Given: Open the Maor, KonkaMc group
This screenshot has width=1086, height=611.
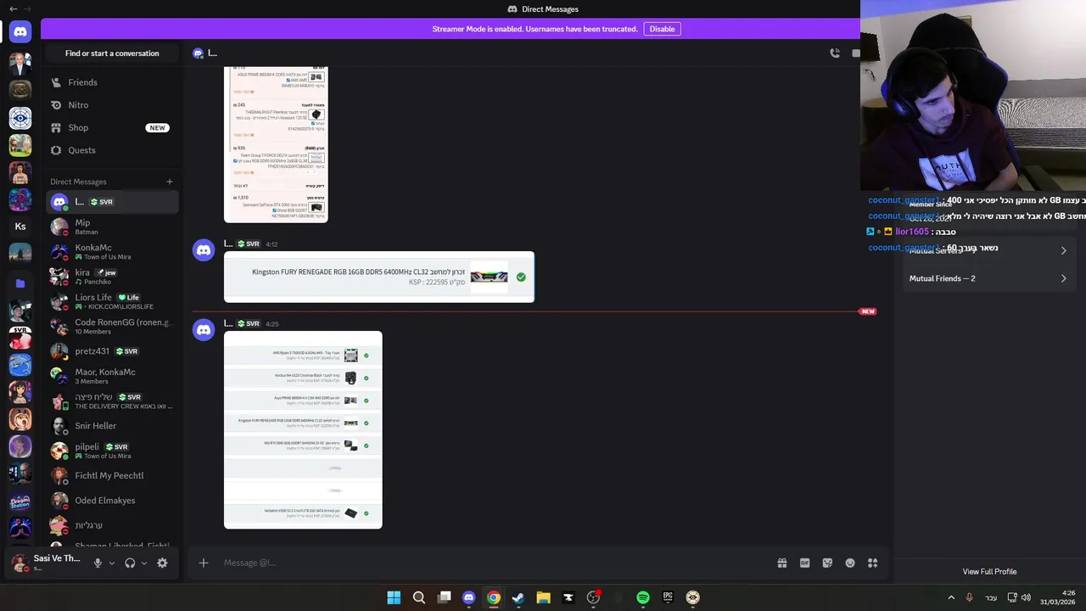Looking at the screenshot, I should tap(112, 376).
